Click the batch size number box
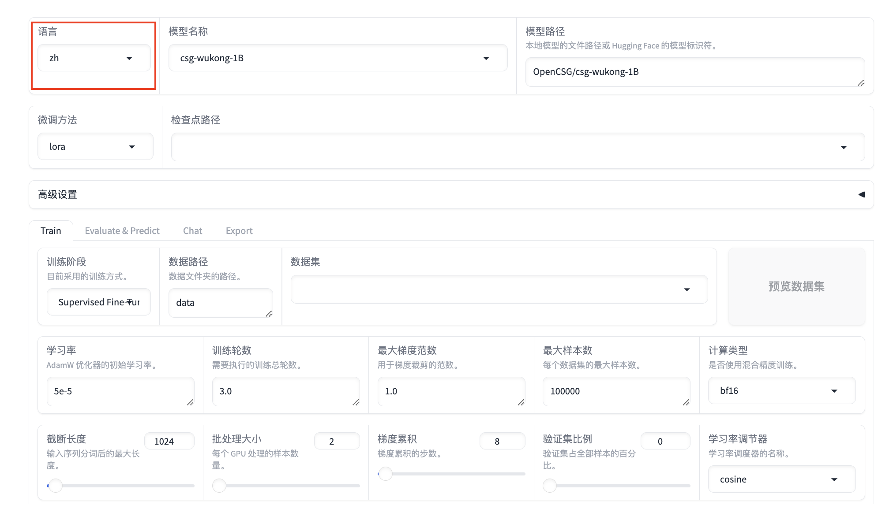The image size is (893, 505). (337, 441)
